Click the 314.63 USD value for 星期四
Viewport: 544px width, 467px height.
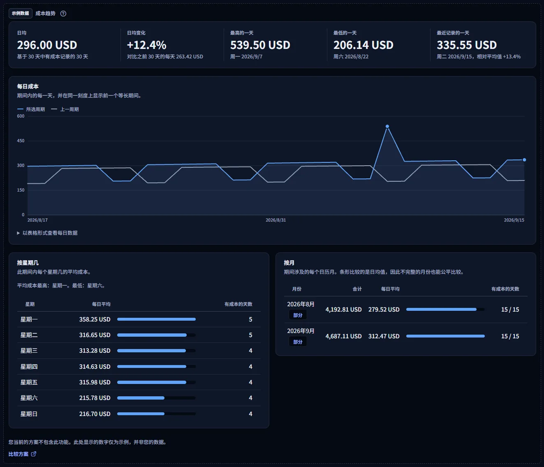click(95, 367)
